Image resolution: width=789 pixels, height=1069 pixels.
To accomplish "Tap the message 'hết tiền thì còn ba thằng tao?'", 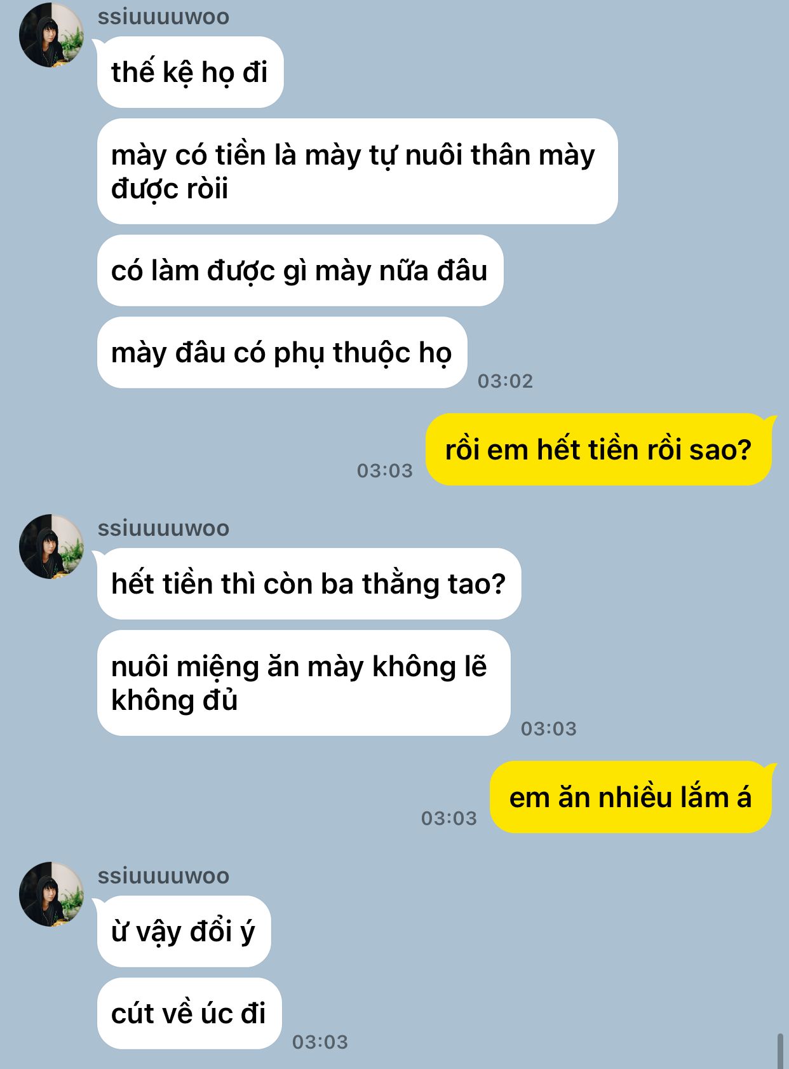I will tap(309, 583).
